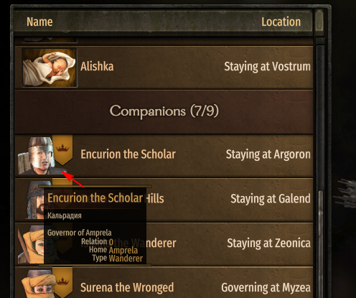Click Surena the Wronged's portrait
Viewport: 356px width, 298px height.
tap(37, 284)
